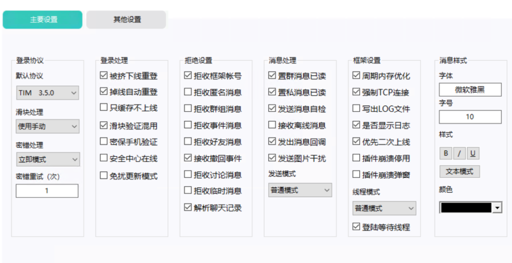Viewport: 512px width, 263px height.
Task: Toggle Underline style button U
Action: [x=473, y=153]
